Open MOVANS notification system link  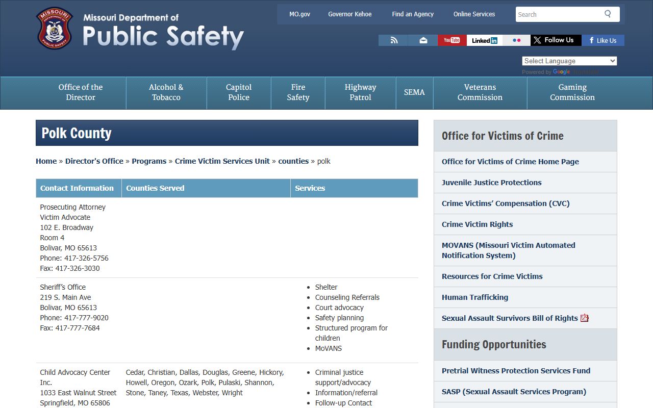click(x=509, y=250)
